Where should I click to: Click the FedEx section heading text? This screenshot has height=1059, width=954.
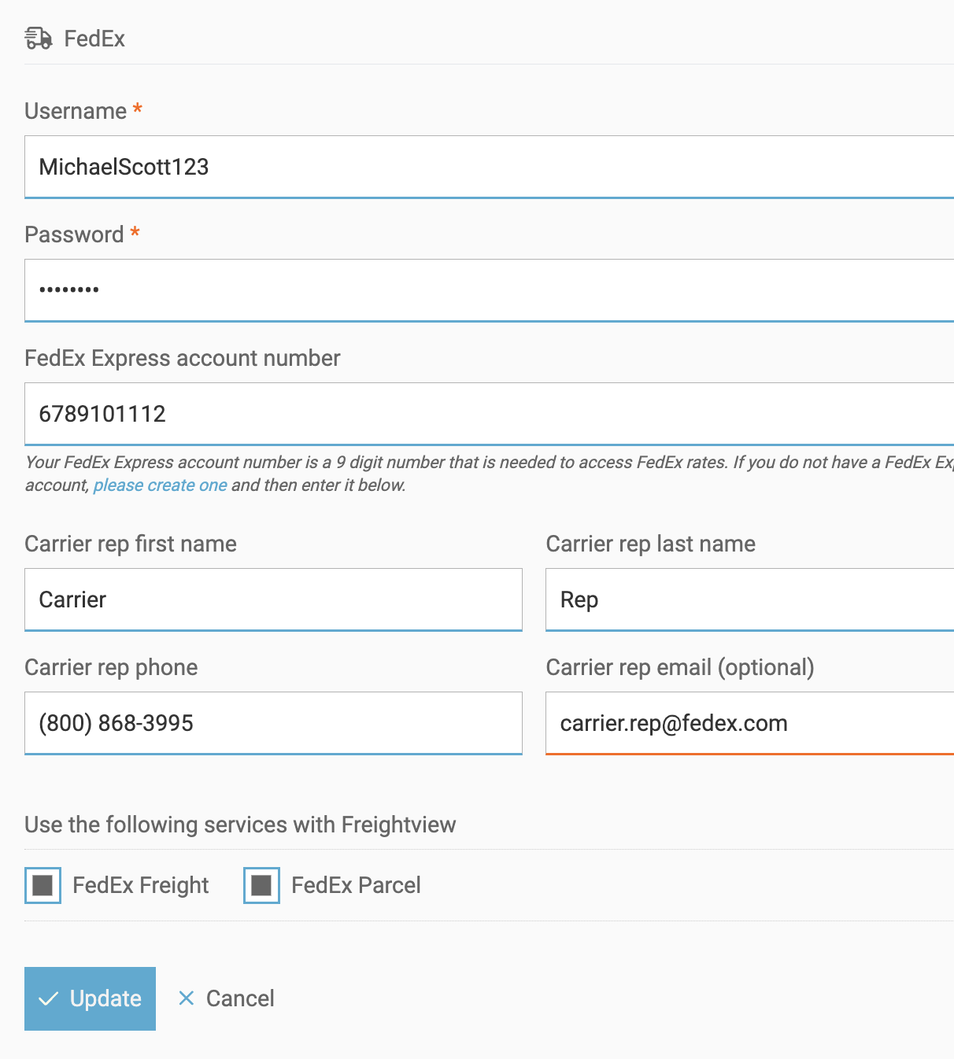click(x=94, y=39)
